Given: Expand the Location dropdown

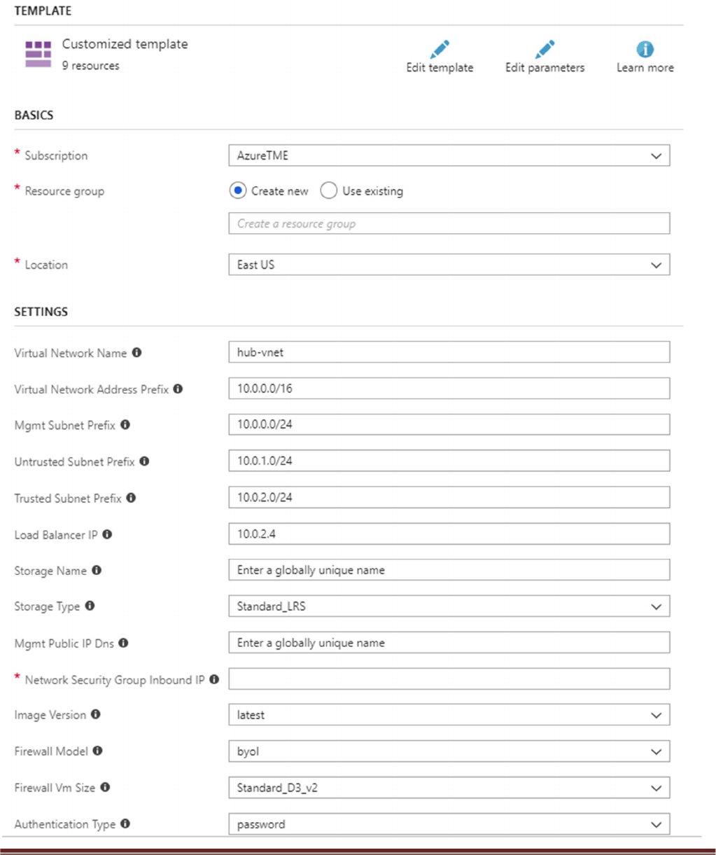Looking at the screenshot, I should click(449, 265).
